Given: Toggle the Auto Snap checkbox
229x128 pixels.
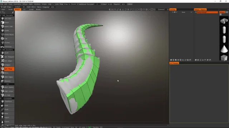Looking at the screenshot, I should click(x=54, y=4).
